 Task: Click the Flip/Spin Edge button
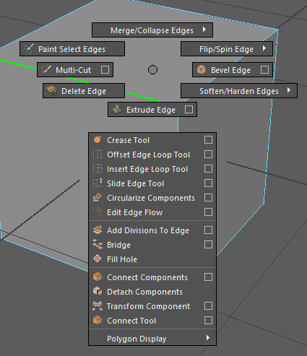pos(227,49)
